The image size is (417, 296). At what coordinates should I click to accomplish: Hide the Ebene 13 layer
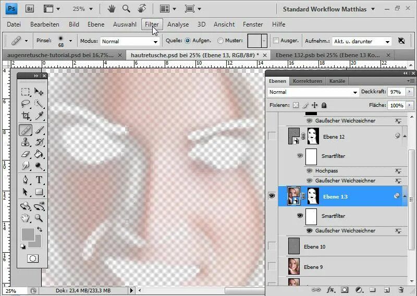[x=272, y=196]
